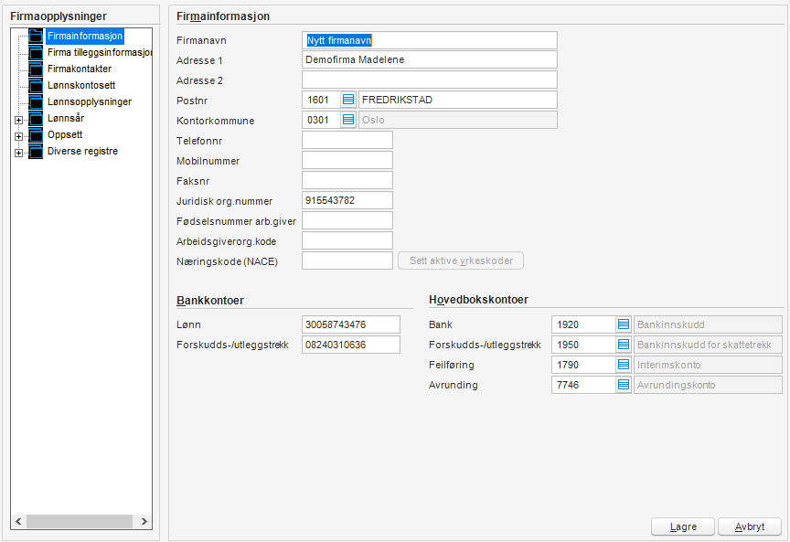Expand the Oppsett tree node
This screenshot has width=790, height=542.
[18, 135]
